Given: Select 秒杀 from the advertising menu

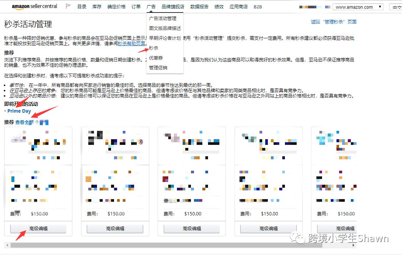Looking at the screenshot, I should tap(153, 48).
